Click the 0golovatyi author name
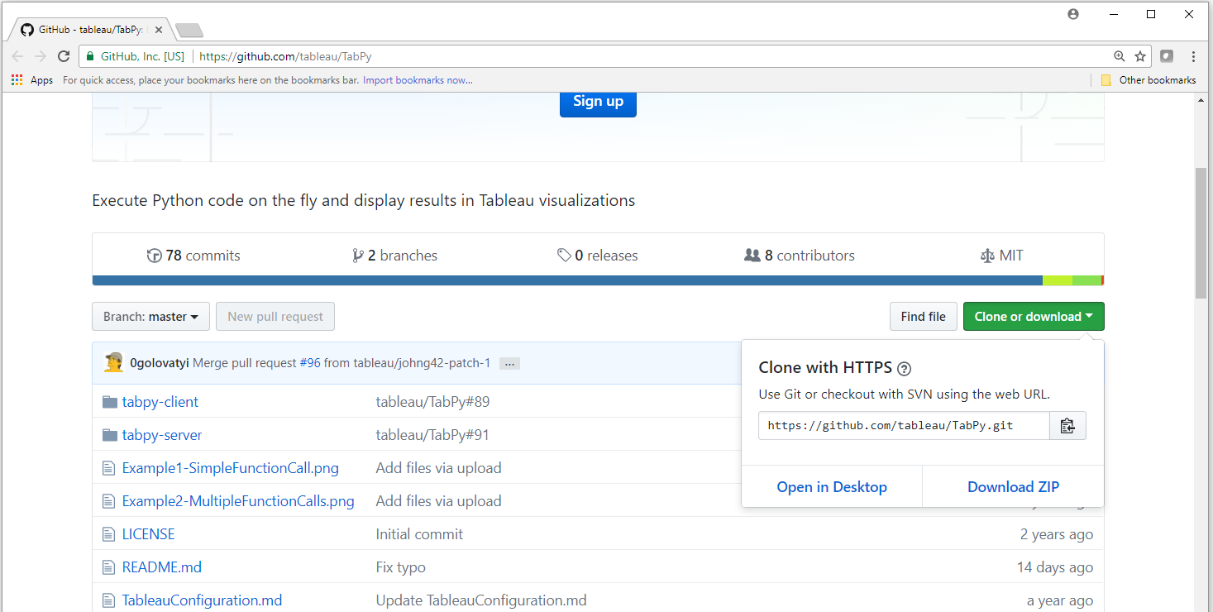Viewport: 1213px width, 612px height. point(160,363)
